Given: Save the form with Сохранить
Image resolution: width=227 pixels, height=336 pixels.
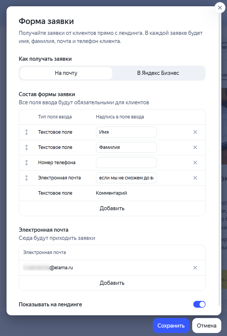Looking at the screenshot, I should point(171,326).
